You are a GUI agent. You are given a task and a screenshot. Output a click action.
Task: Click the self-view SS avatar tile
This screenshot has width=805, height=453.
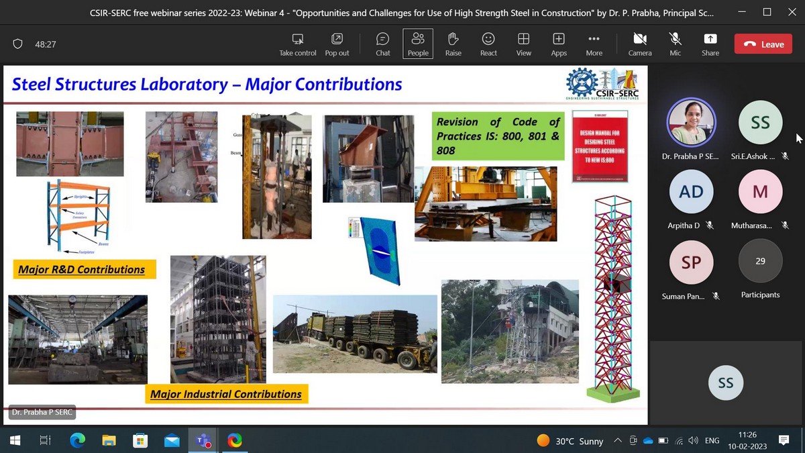click(x=725, y=383)
